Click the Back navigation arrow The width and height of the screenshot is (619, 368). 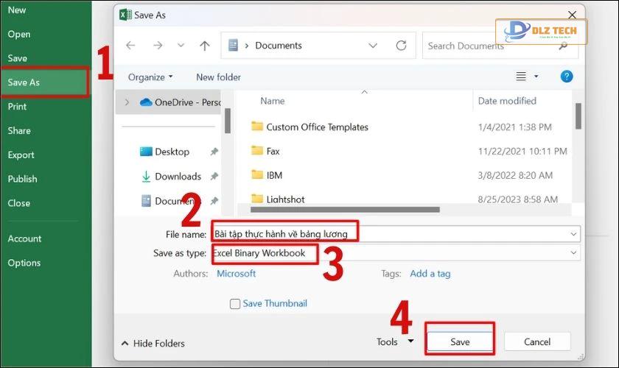pyautogui.click(x=130, y=46)
